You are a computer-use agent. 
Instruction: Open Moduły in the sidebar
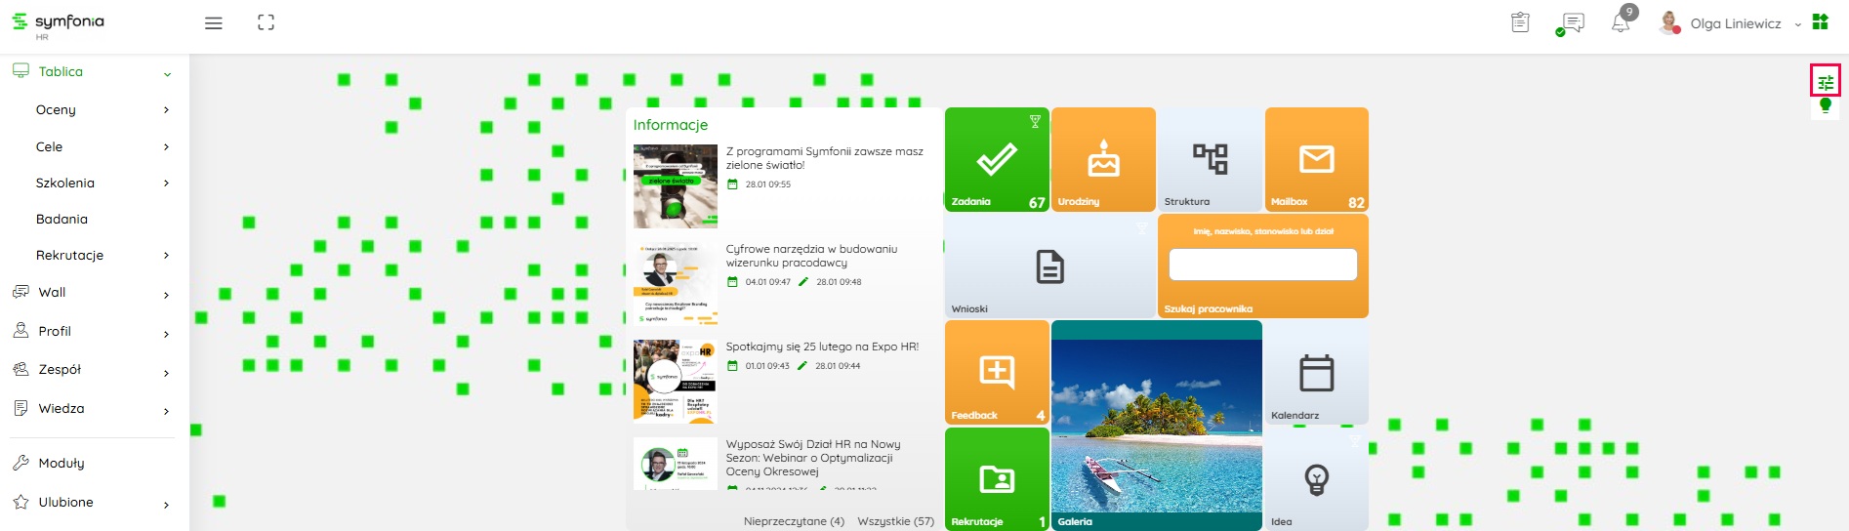point(62,463)
